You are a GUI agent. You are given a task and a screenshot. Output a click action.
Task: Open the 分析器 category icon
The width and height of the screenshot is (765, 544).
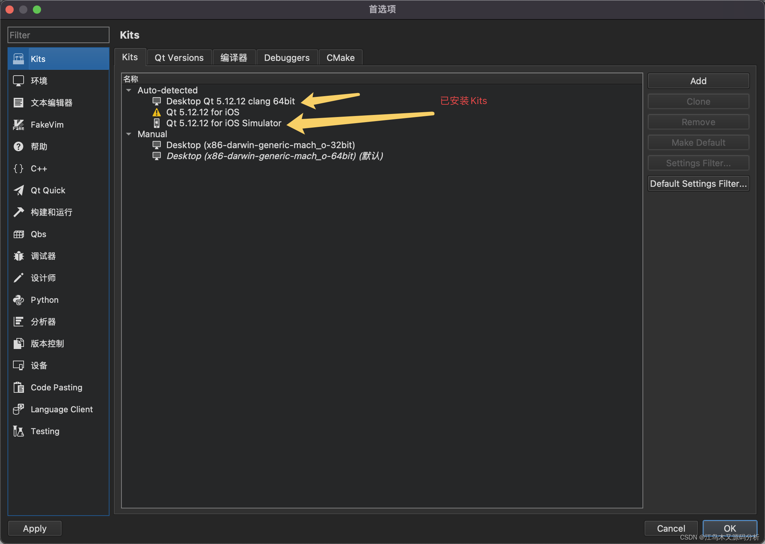pos(18,322)
